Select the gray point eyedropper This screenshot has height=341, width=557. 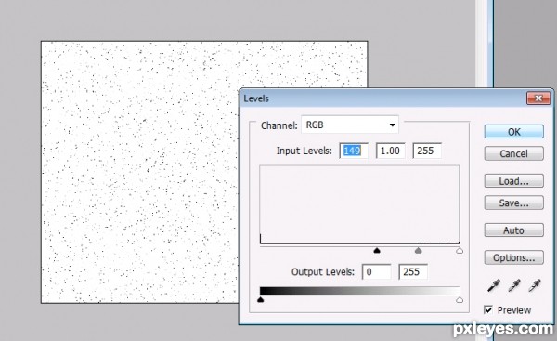pos(514,285)
